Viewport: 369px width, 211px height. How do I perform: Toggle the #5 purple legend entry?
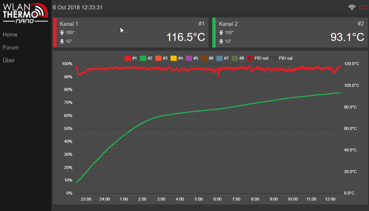(192, 58)
